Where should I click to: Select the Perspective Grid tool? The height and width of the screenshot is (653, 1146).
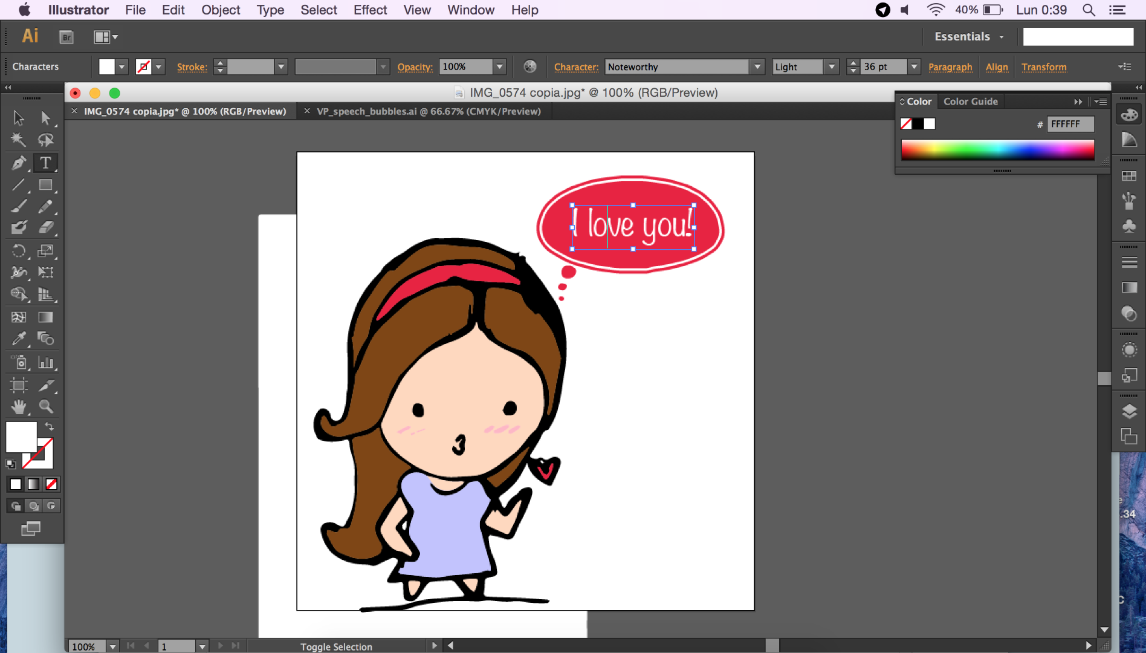pos(46,294)
